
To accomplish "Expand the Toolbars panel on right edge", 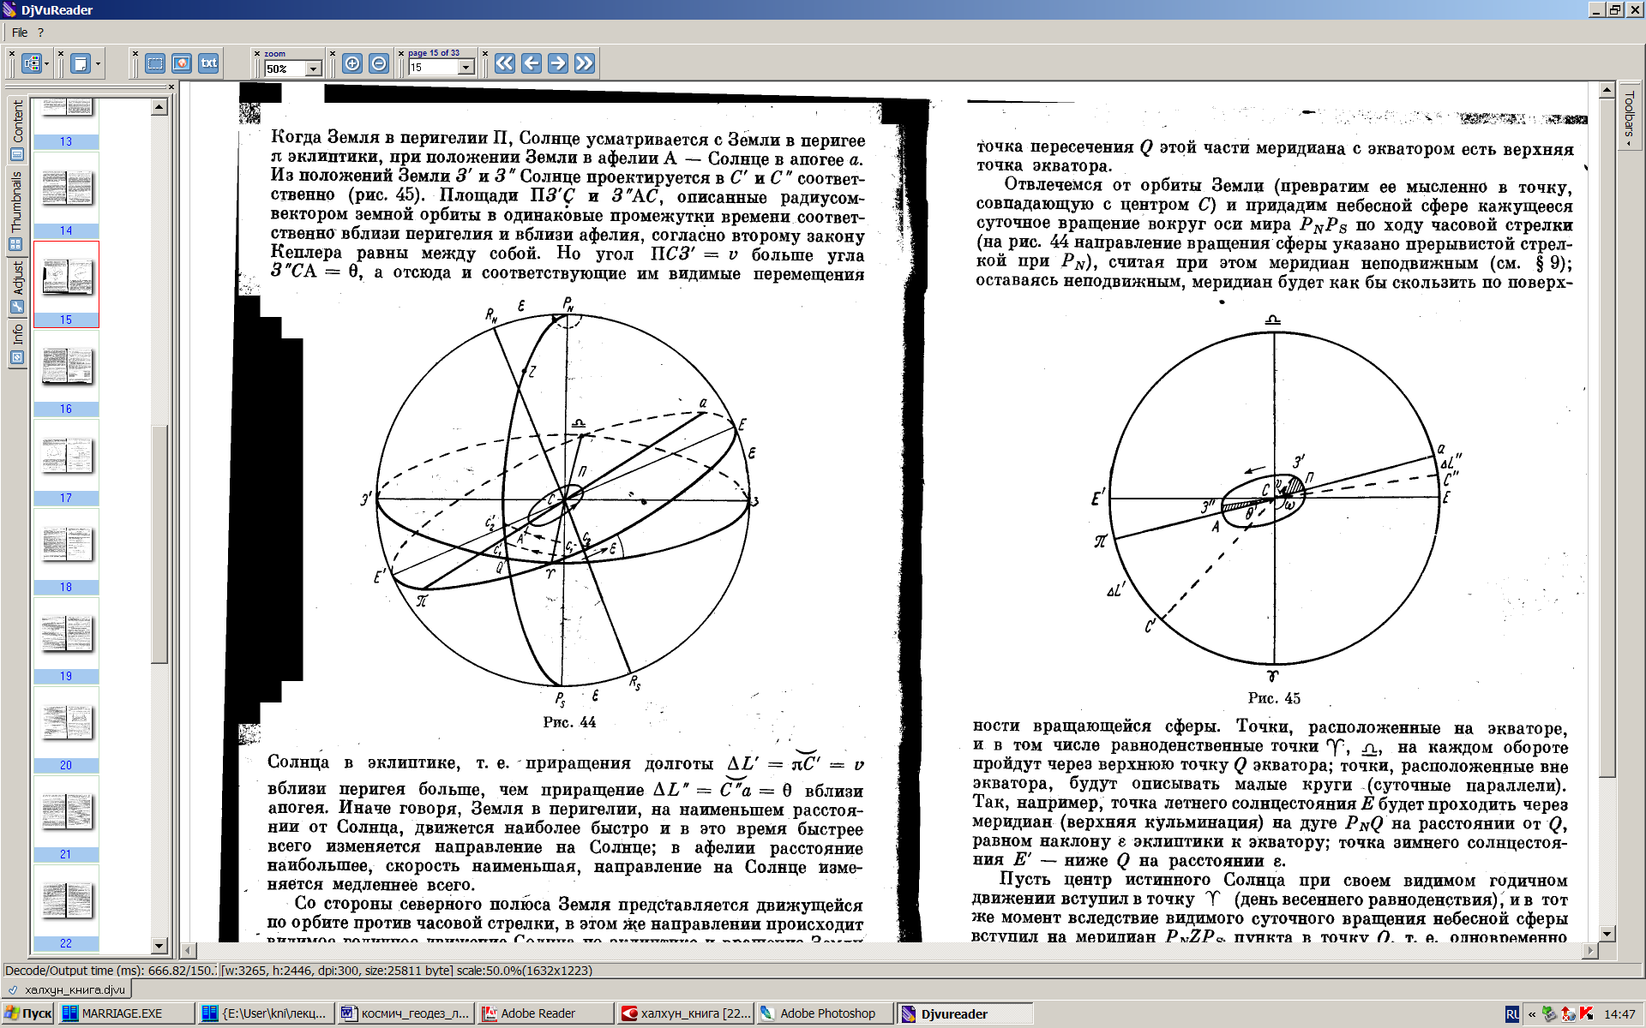I will pos(1630,118).
